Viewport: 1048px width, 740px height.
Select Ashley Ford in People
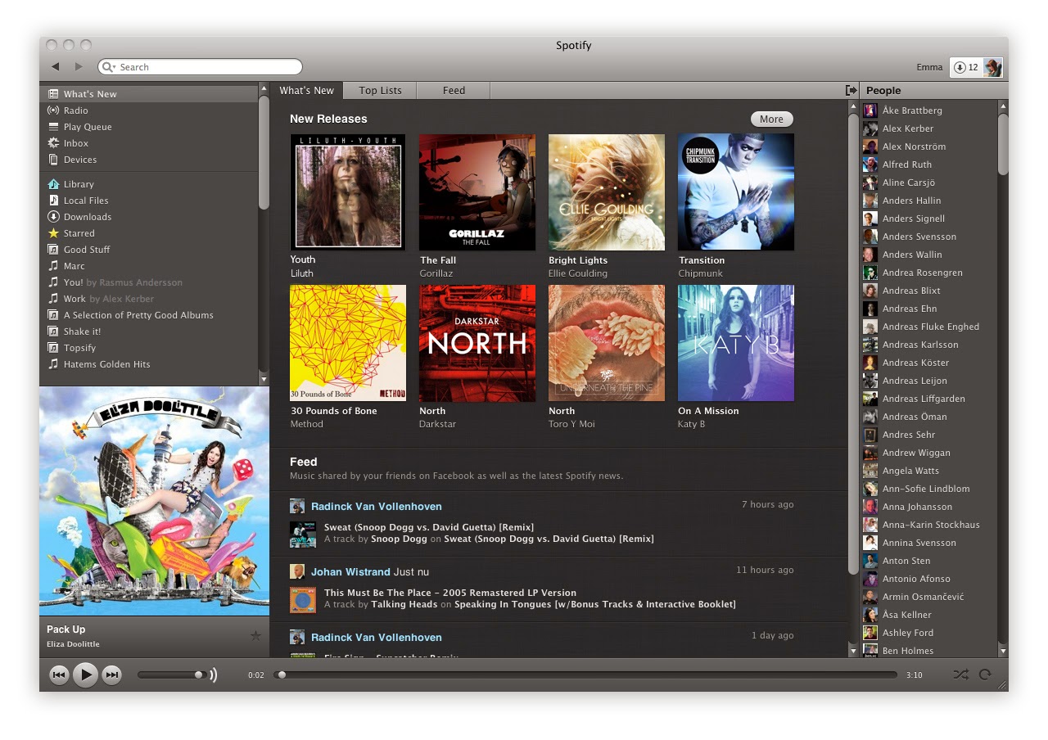(x=907, y=633)
